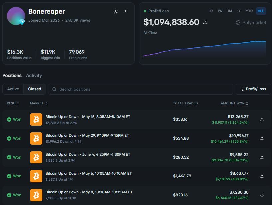The image size is (272, 205).
Task: Share the all-time profit amount
Action: (x=205, y=22)
